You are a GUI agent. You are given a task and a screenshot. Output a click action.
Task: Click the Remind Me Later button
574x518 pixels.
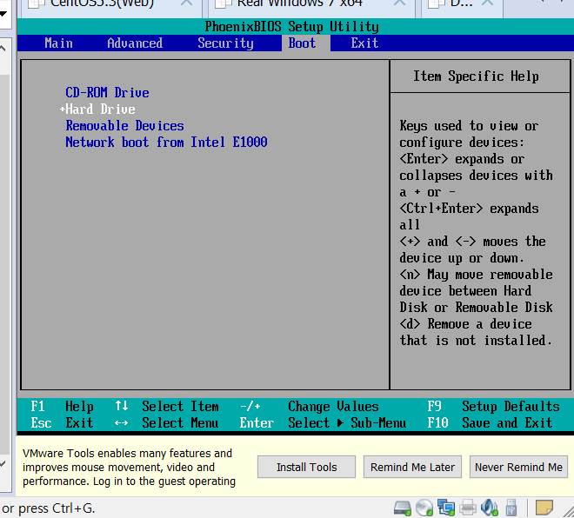(x=412, y=467)
